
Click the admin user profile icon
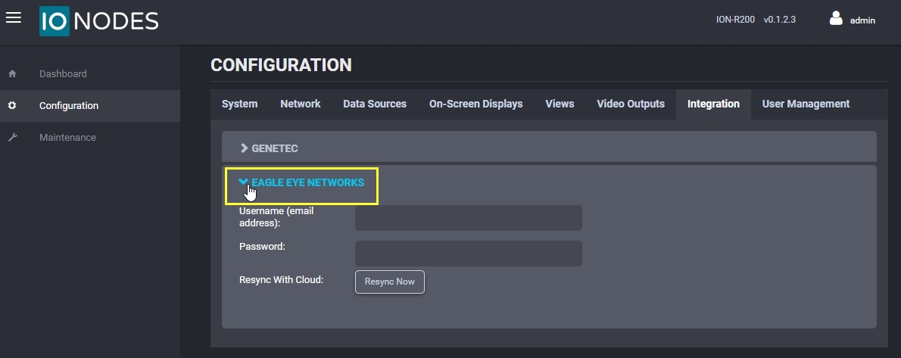[x=836, y=19]
